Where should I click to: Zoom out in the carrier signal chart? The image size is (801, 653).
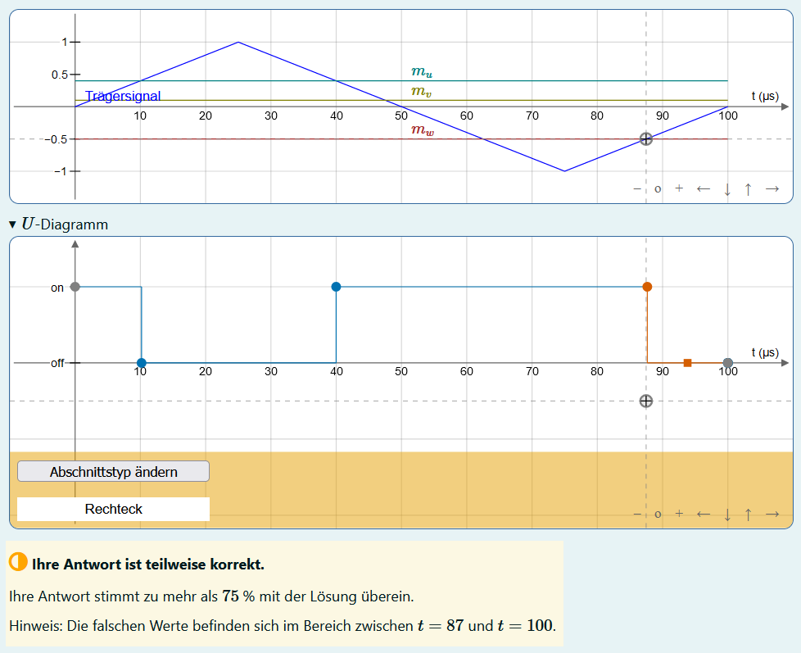(x=637, y=188)
